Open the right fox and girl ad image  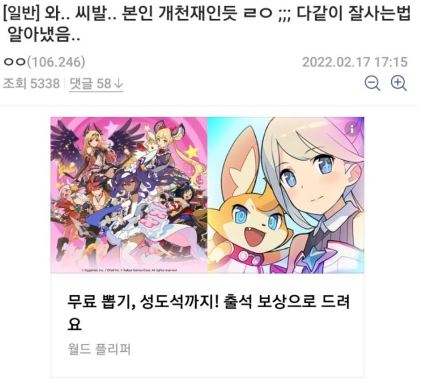[286, 195]
